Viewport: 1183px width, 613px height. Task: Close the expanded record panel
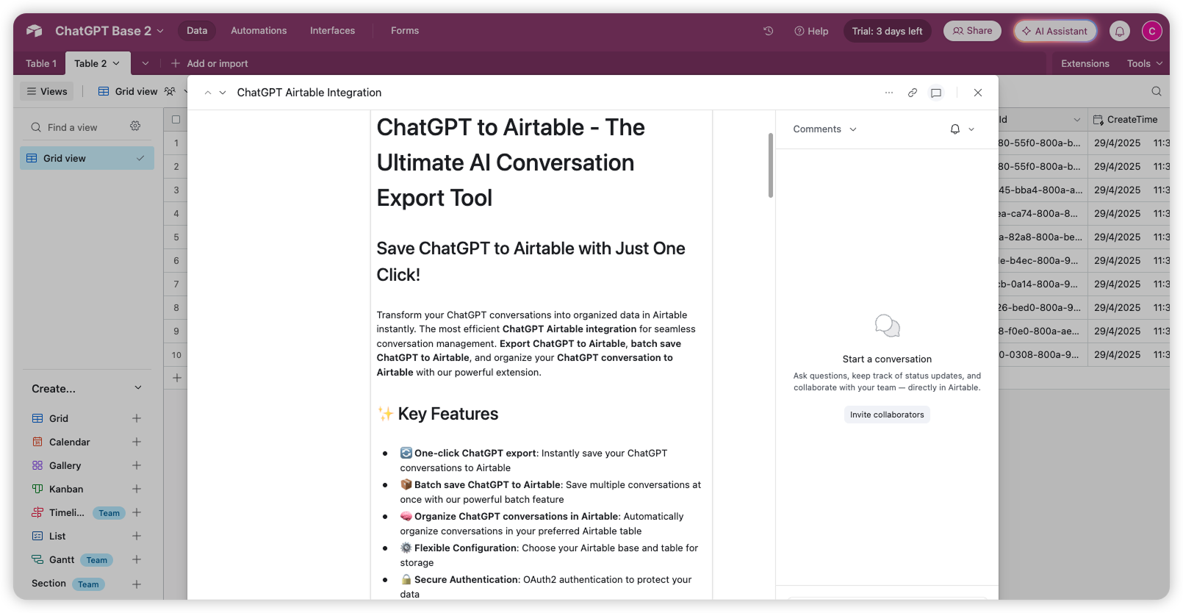click(x=978, y=93)
